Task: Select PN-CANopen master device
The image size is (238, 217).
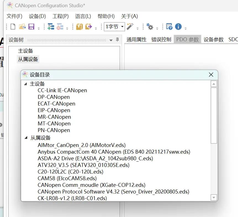Action: tap(54, 130)
